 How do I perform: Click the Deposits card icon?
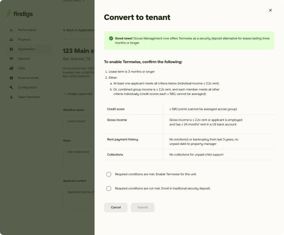click(x=11, y=59)
